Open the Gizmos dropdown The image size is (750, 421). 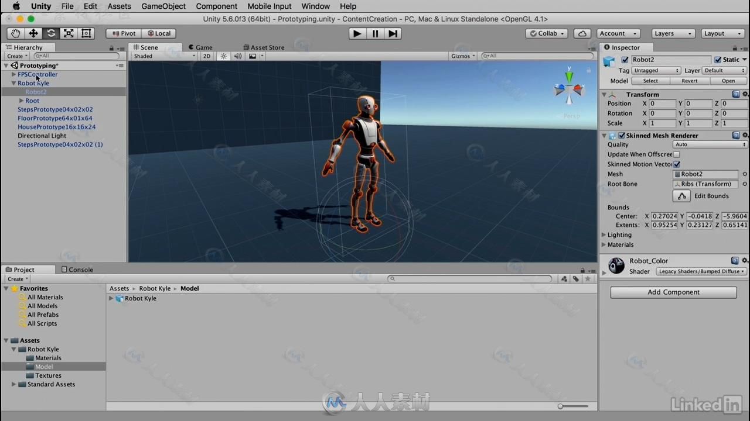pos(463,56)
